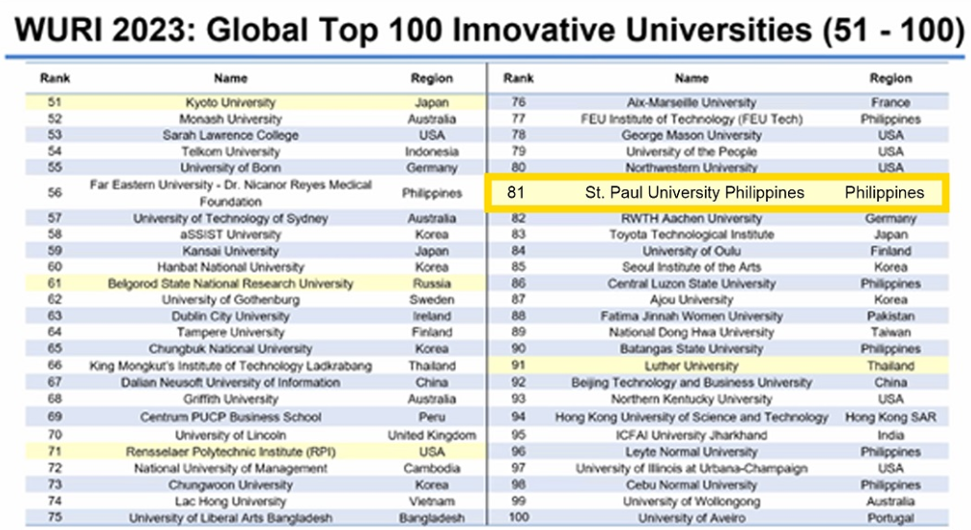Select 'Batangas State University' entry
971x530 pixels.
(x=691, y=349)
